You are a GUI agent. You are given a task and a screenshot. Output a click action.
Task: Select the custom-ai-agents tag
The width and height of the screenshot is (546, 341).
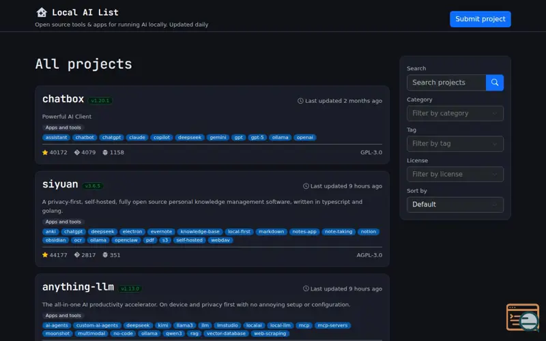pyautogui.click(x=97, y=326)
